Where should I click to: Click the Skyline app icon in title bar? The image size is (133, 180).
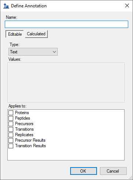pyautogui.click(x=6, y=6)
